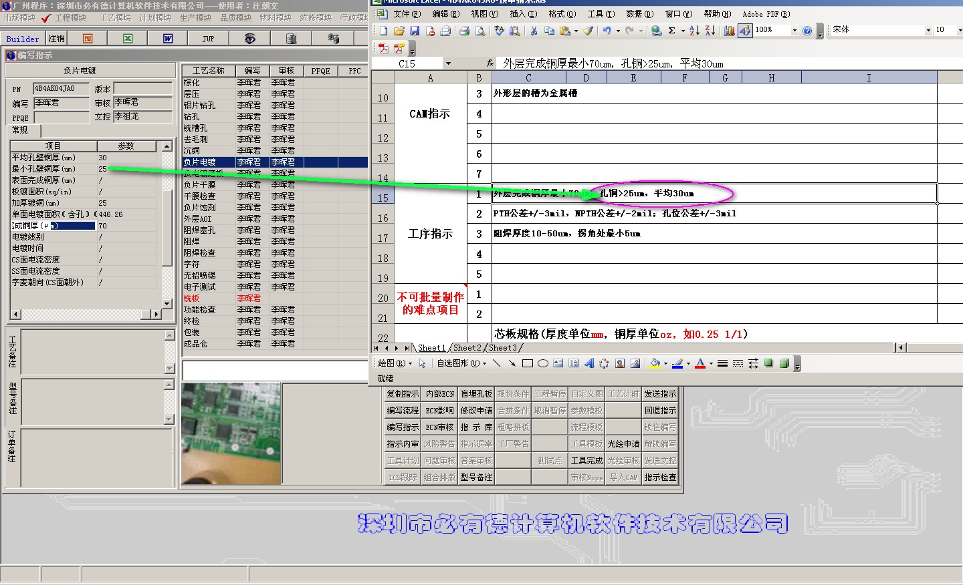Viewport: 963px width, 585px height.
Task: Click the 复制指示 button
Action: (403, 394)
